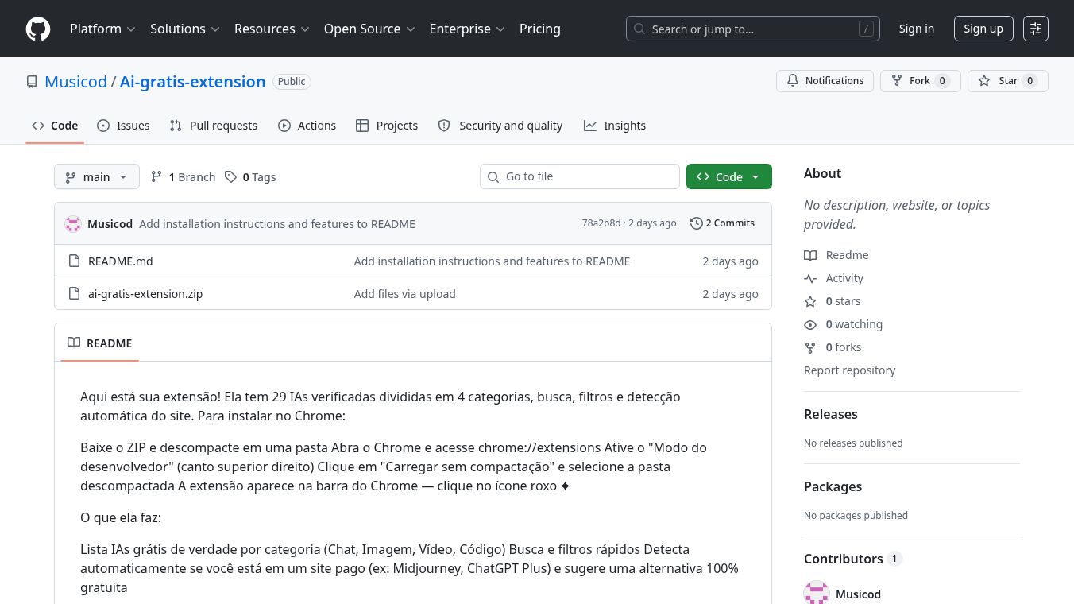Star the Ai-gratis-extension repository

click(x=1007, y=81)
